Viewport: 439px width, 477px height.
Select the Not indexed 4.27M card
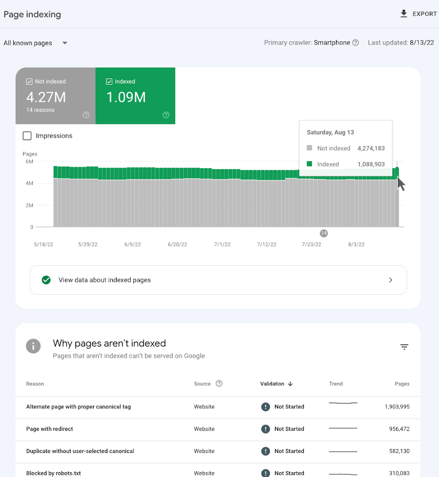pyautogui.click(x=55, y=96)
